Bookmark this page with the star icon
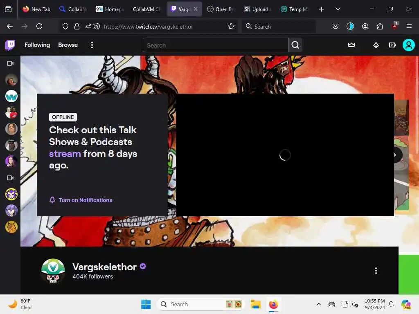Image resolution: width=419 pixels, height=314 pixels. 231,27
